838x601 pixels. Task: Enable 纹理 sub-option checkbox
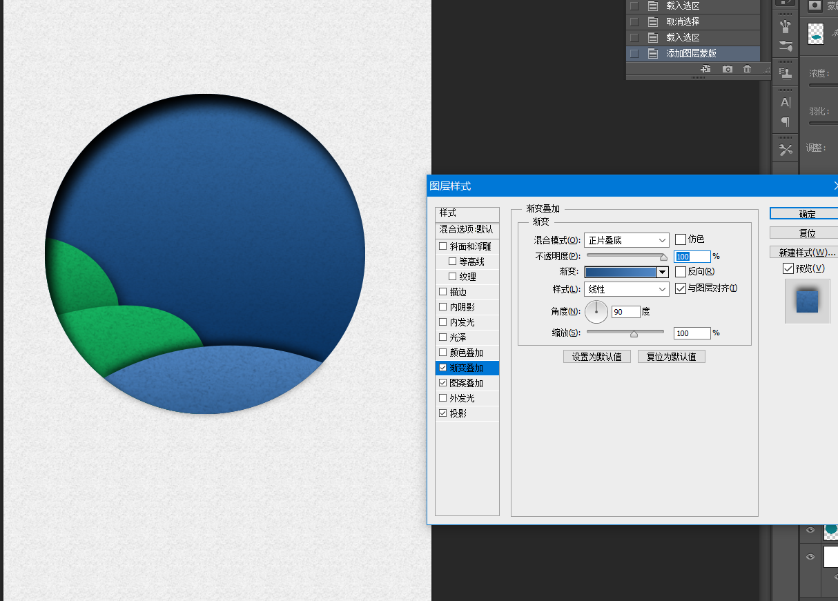point(453,277)
